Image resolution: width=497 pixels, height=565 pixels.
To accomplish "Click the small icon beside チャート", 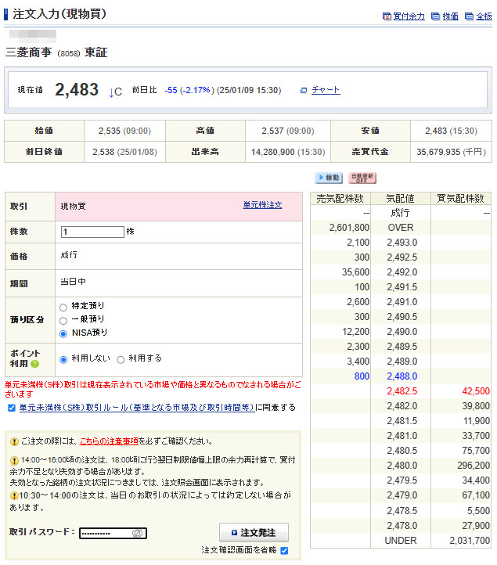I will coord(304,91).
